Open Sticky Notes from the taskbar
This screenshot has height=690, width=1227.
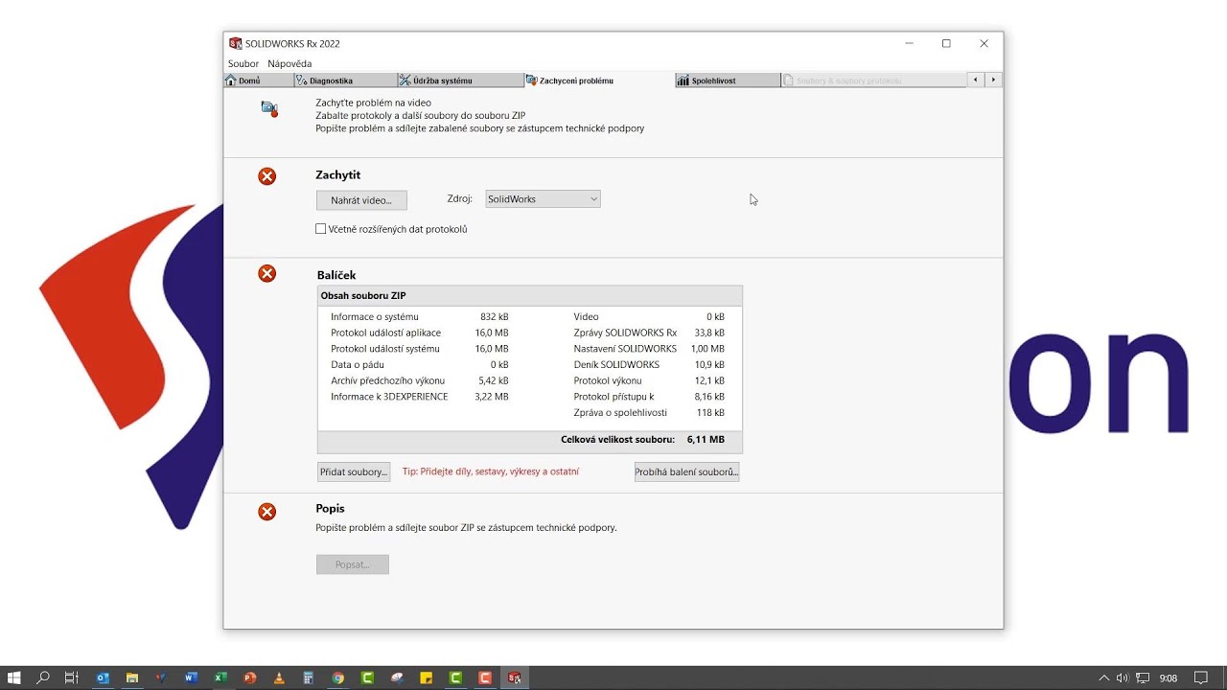click(x=427, y=678)
